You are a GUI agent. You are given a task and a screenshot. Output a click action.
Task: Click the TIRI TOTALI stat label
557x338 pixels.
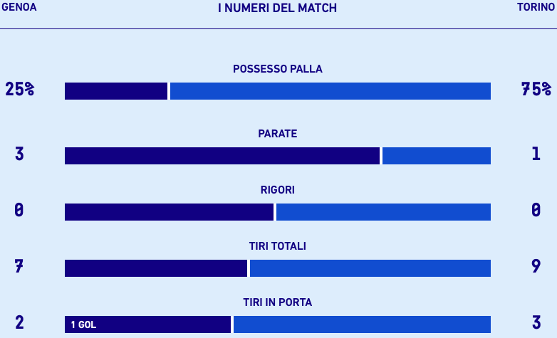tap(278, 246)
